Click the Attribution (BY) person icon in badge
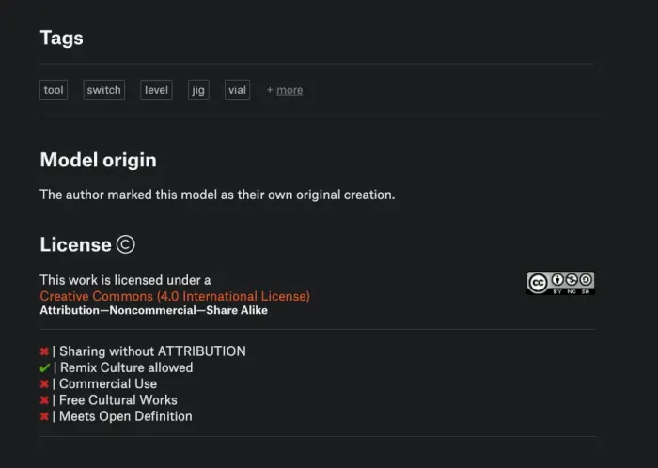The width and height of the screenshot is (658, 468). pyautogui.click(x=557, y=280)
